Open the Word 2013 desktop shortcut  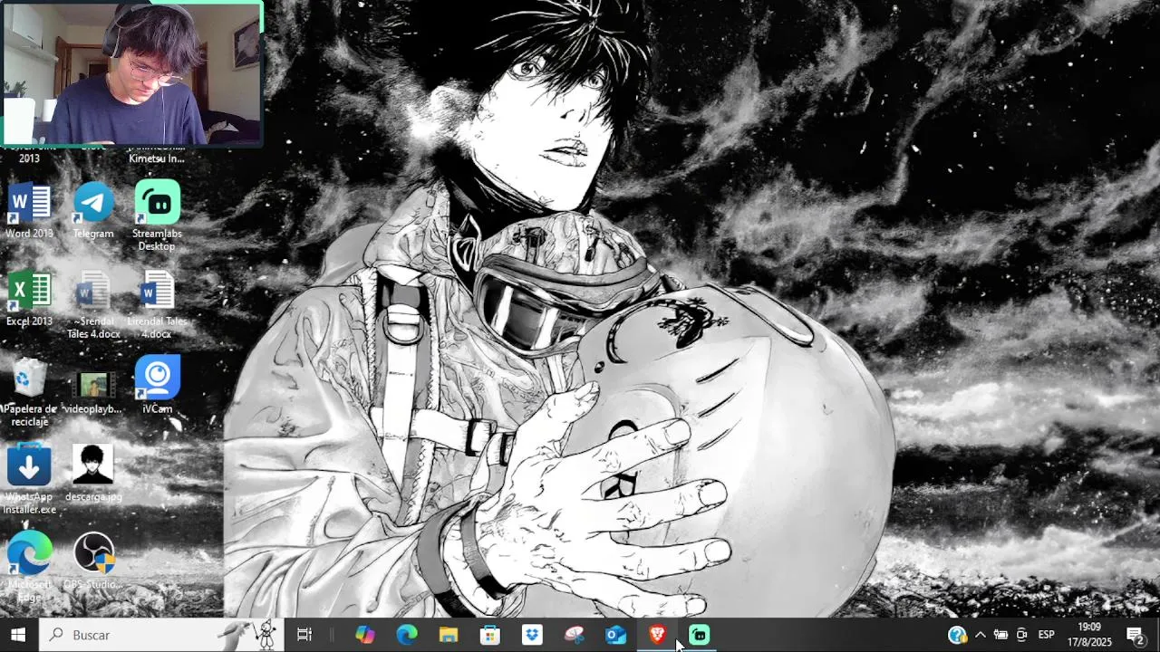[x=29, y=210]
